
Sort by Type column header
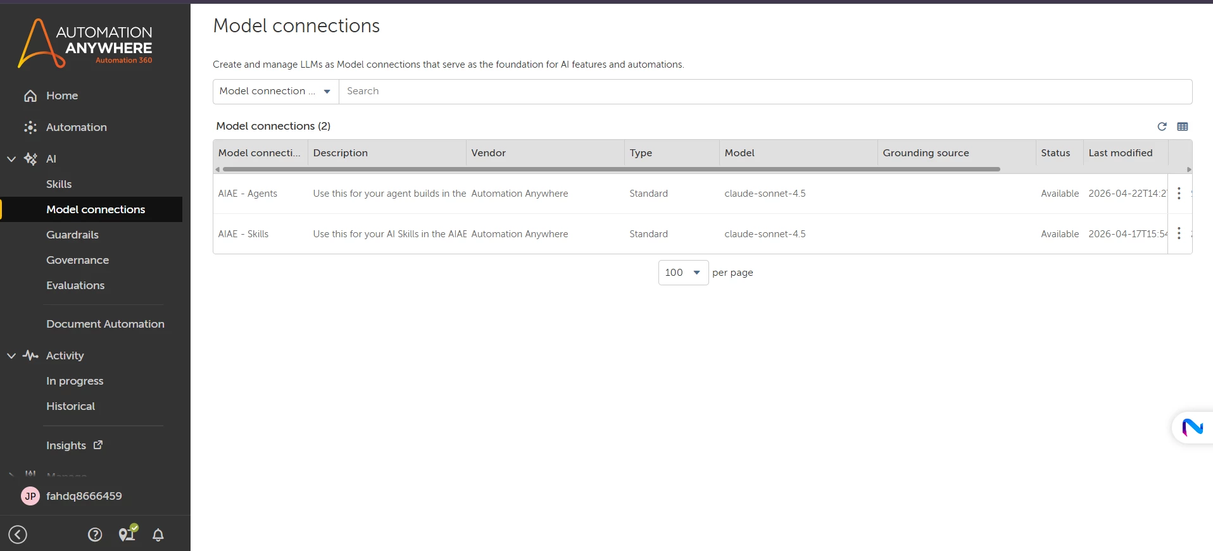click(x=641, y=153)
